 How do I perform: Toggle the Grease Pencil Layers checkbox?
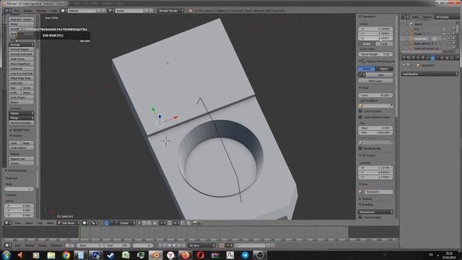tap(364, 61)
